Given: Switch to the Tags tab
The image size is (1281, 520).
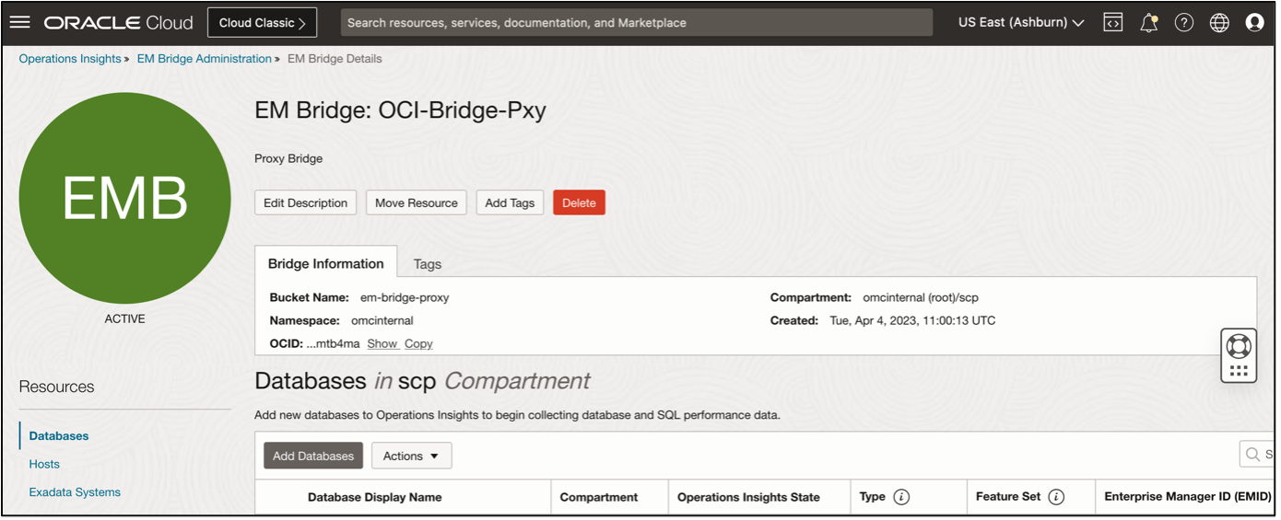Looking at the screenshot, I should 427,264.
